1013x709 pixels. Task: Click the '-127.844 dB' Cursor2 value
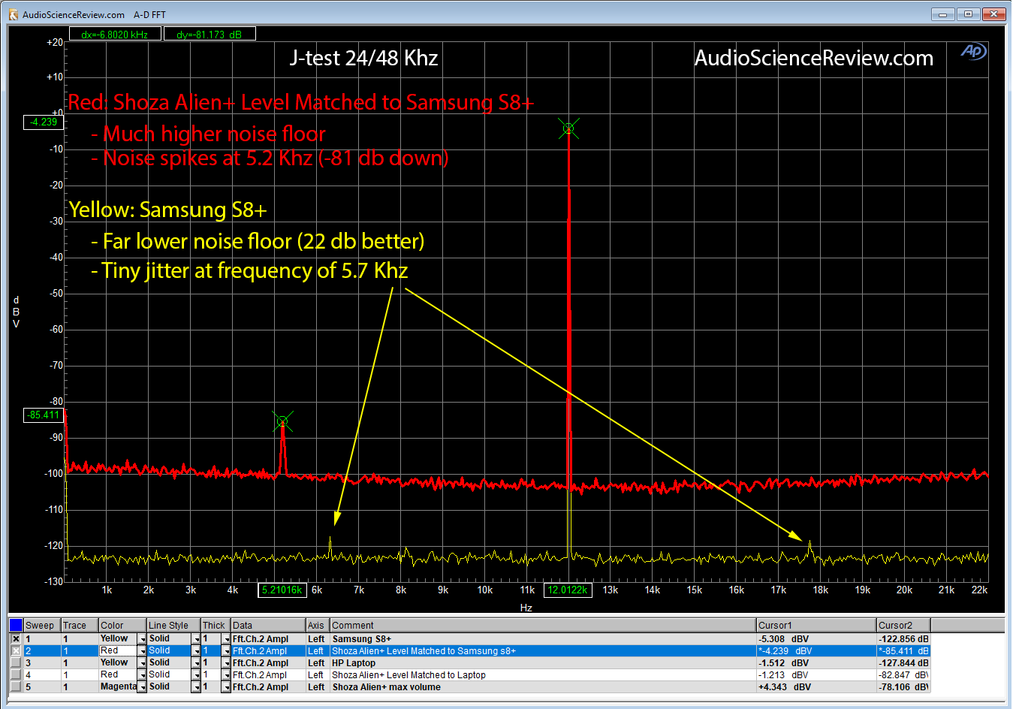[x=903, y=663]
